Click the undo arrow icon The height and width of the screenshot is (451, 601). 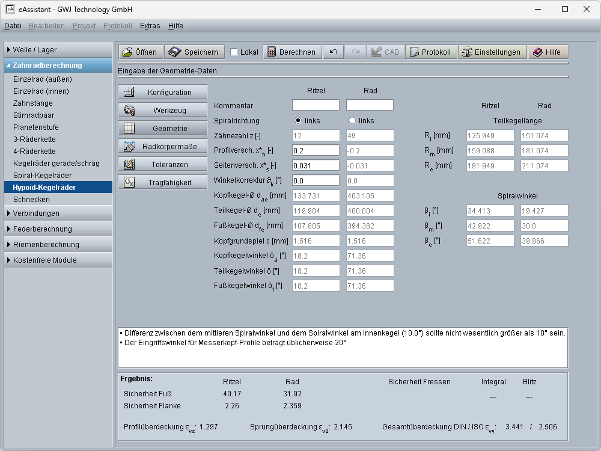coord(334,52)
